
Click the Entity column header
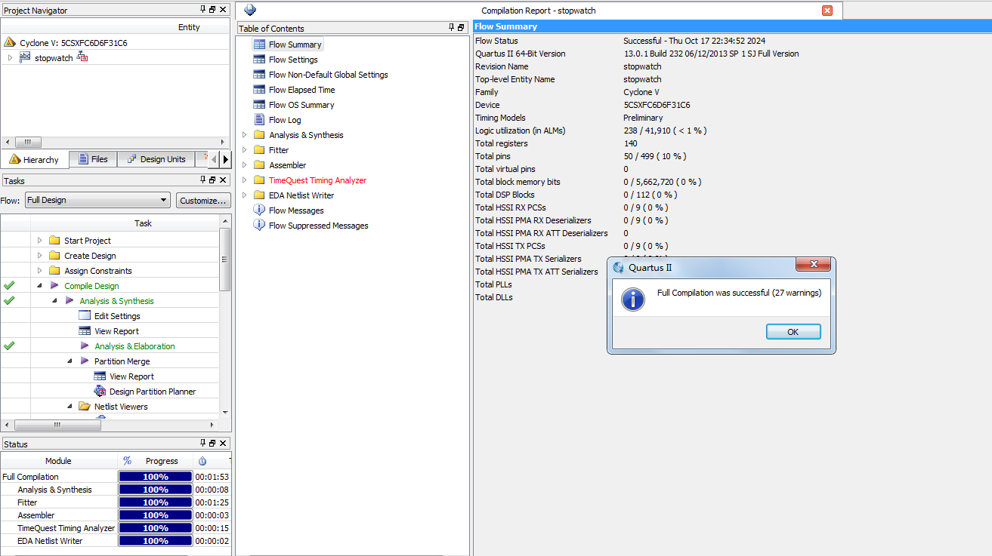pos(189,27)
